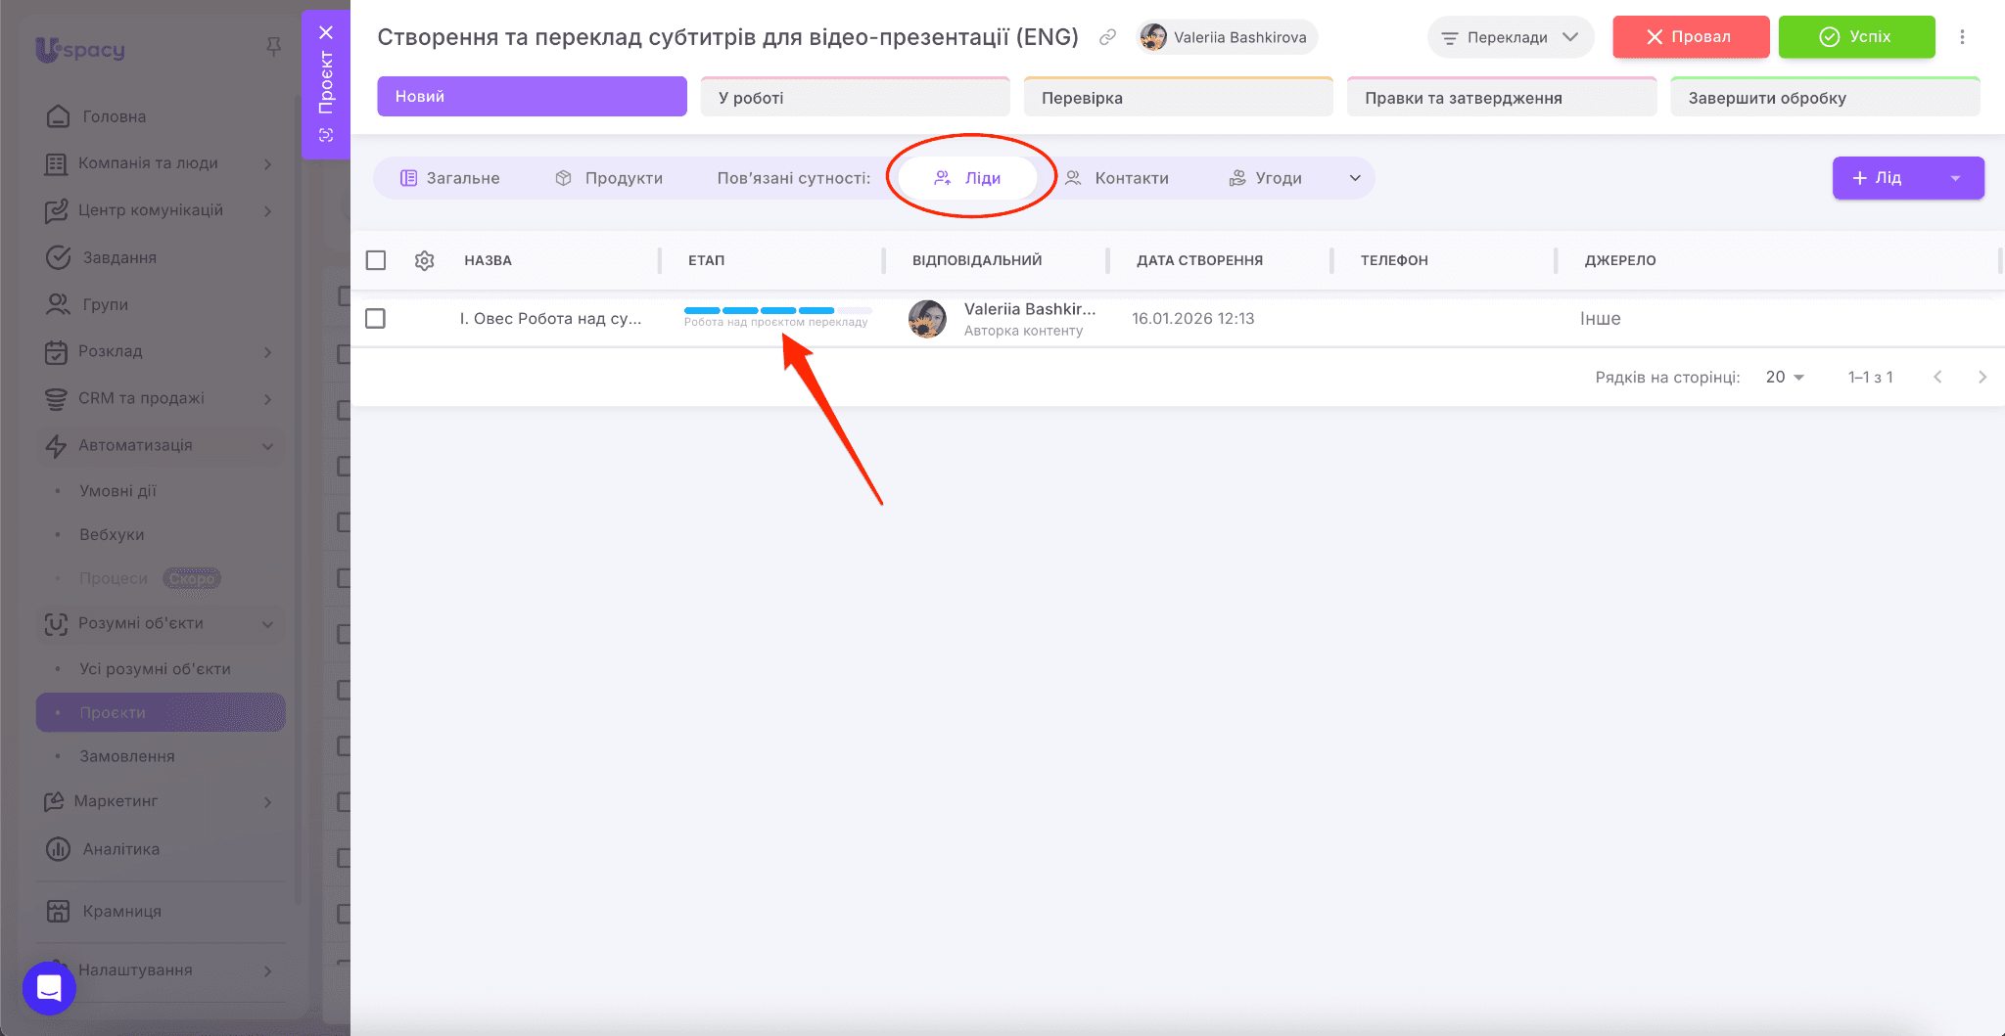Copy project link via chain icon
The width and height of the screenshot is (2005, 1036).
click(x=1107, y=37)
